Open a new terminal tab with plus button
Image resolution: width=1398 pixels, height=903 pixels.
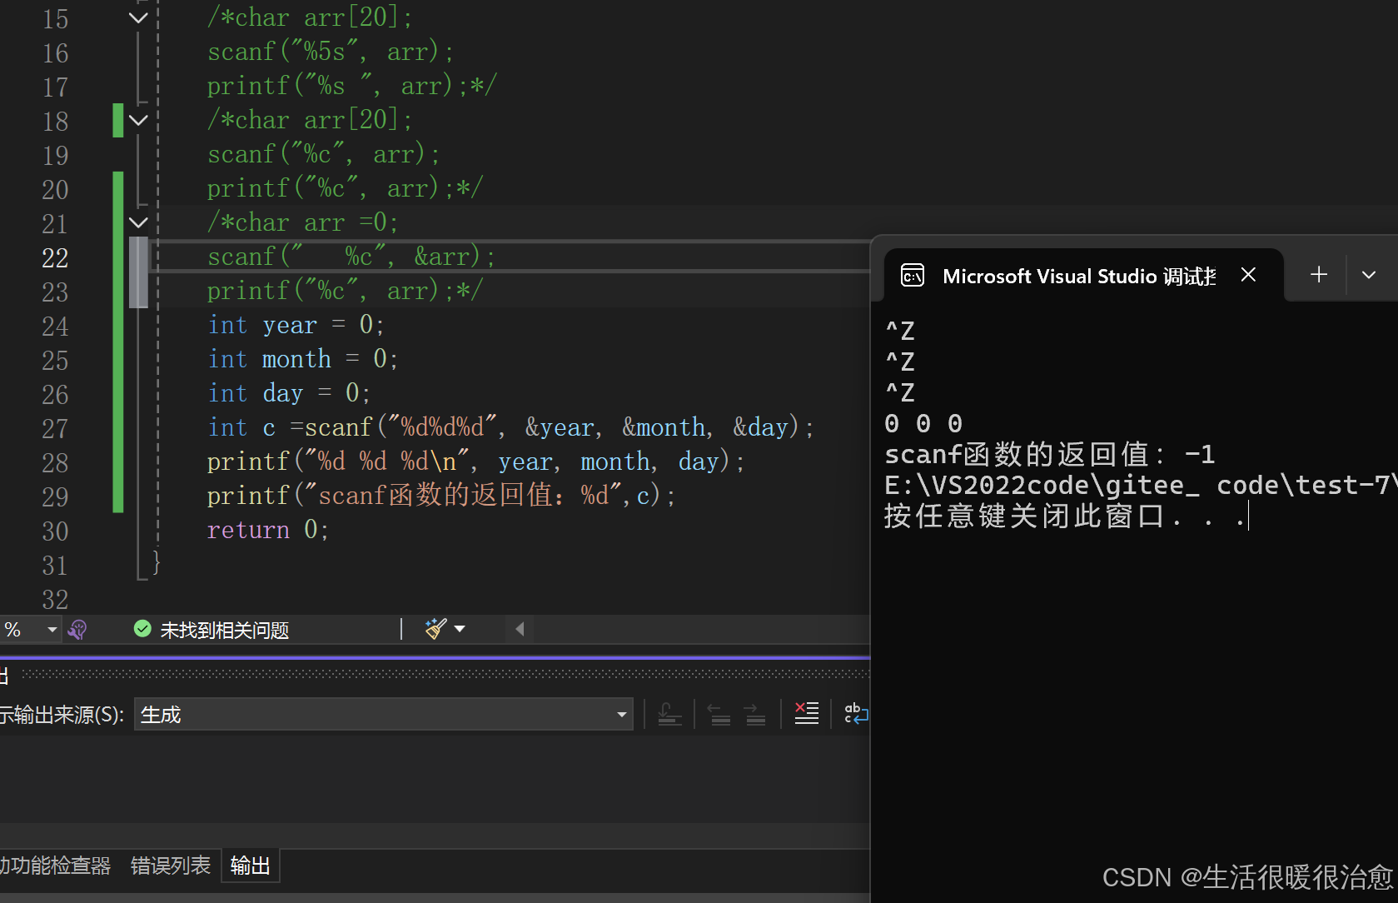pyautogui.click(x=1319, y=275)
